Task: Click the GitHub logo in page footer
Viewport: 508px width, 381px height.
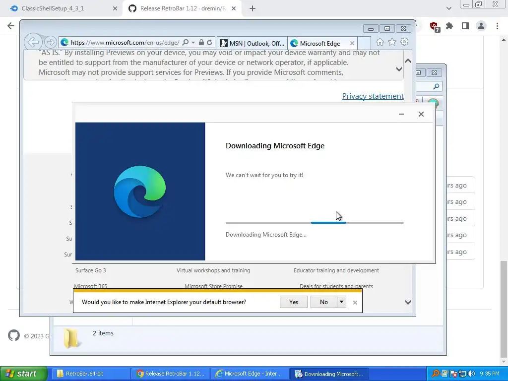Action: click(14, 336)
